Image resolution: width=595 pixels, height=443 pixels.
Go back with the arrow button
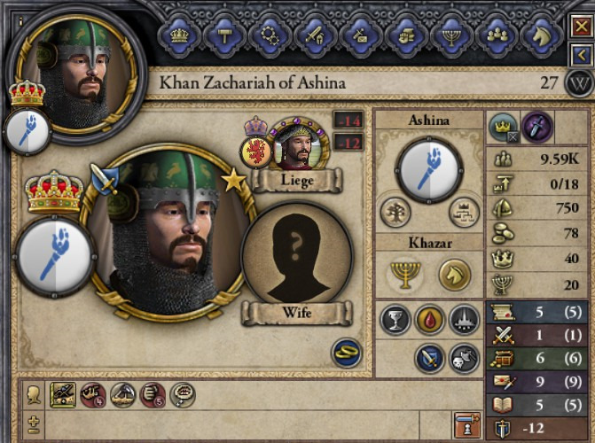(x=582, y=55)
